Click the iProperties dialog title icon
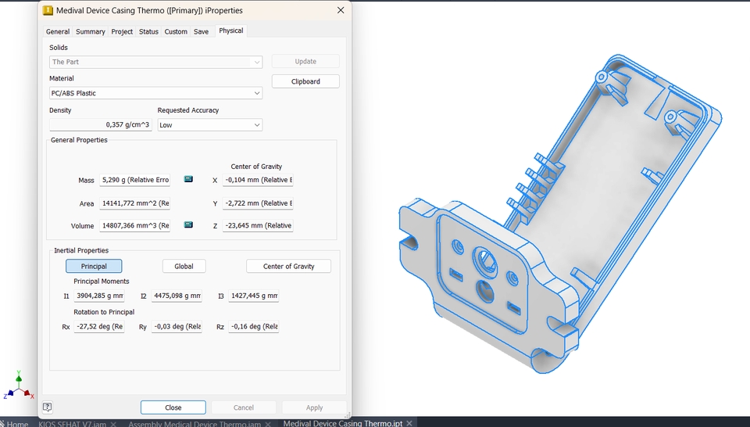 click(x=48, y=10)
